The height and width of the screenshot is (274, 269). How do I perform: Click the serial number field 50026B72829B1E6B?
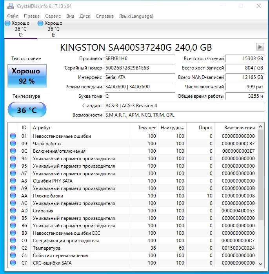point(140,68)
